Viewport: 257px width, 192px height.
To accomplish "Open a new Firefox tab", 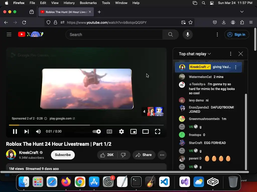I will point(99,12).
